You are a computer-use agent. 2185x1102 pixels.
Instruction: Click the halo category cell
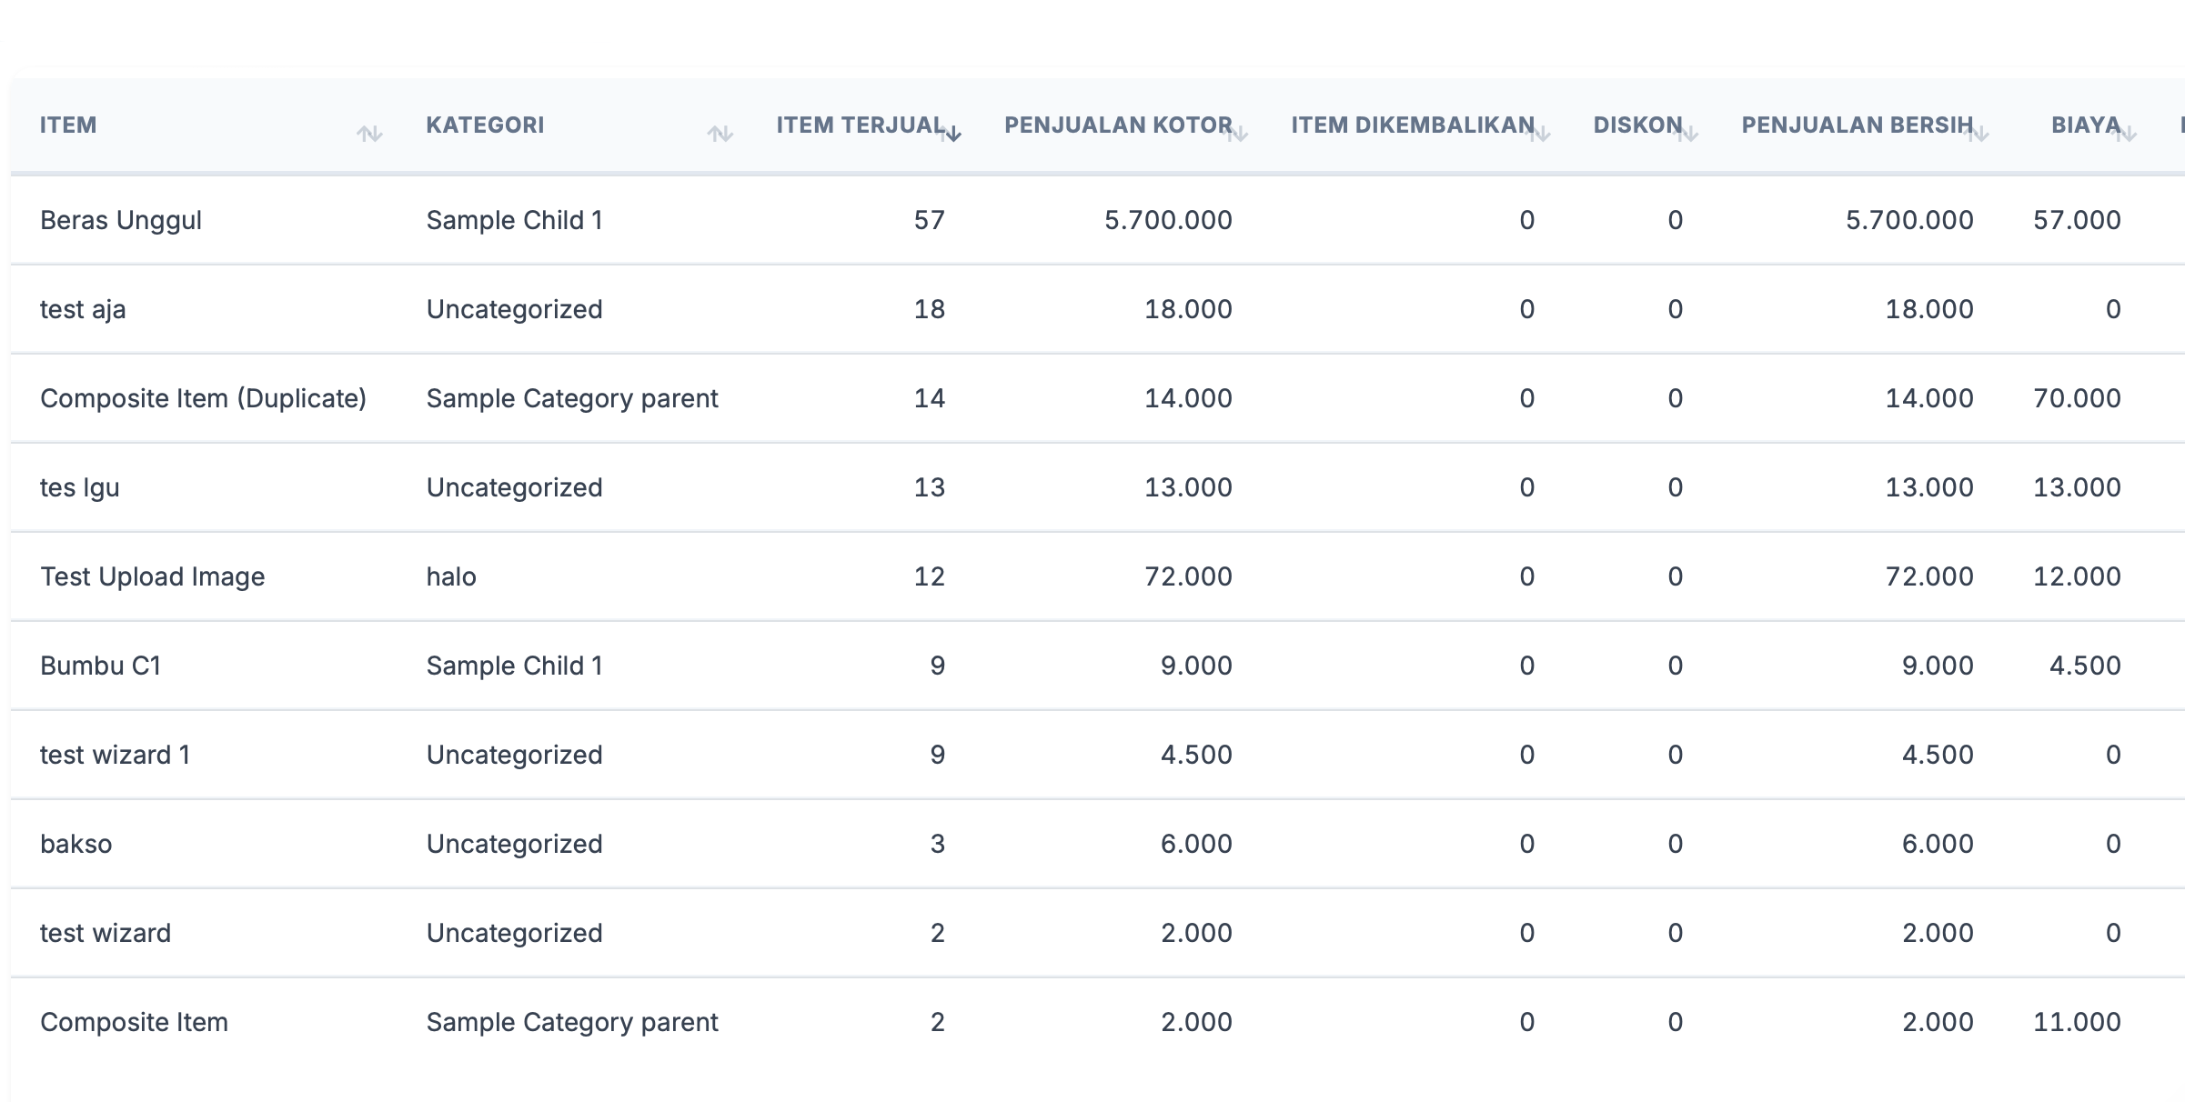(x=451, y=576)
